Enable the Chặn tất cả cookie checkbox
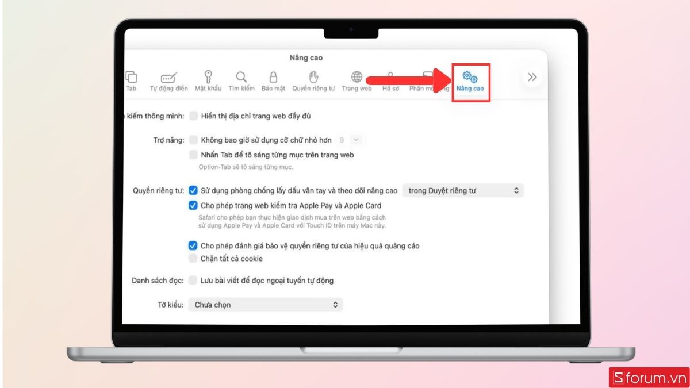690x388 pixels. [x=193, y=258]
